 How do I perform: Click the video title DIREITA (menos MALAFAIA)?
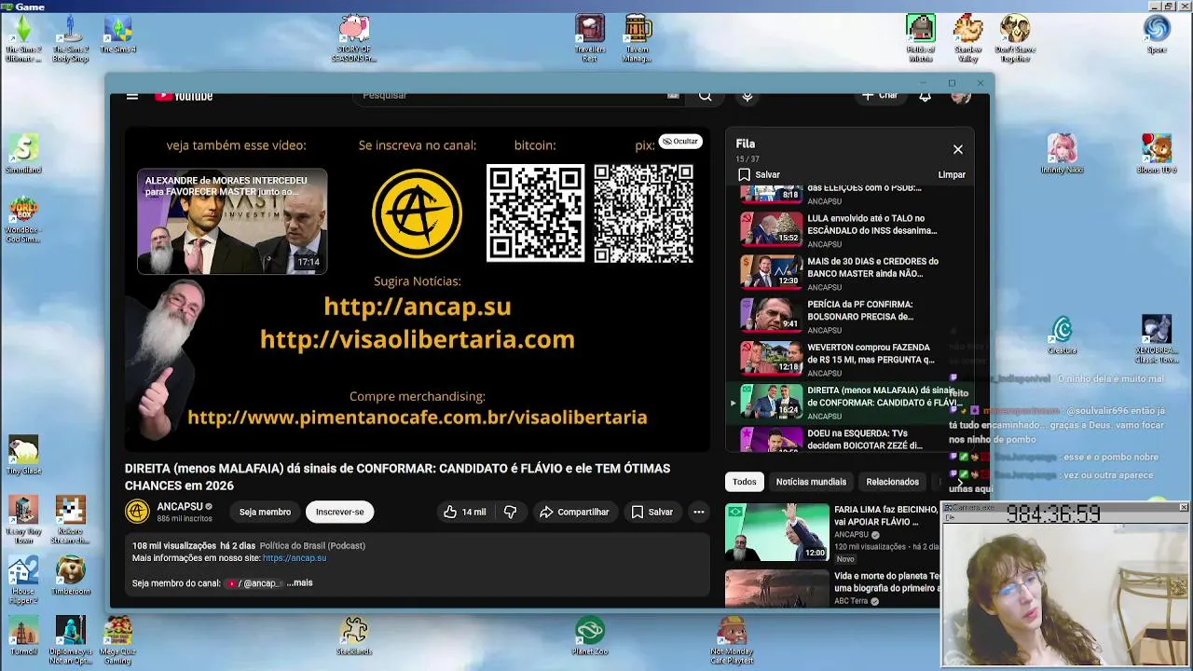point(397,476)
